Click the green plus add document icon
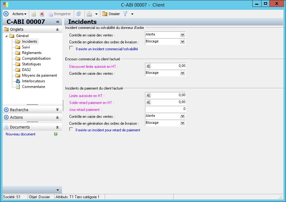The image size is (286, 202). coord(56,134)
